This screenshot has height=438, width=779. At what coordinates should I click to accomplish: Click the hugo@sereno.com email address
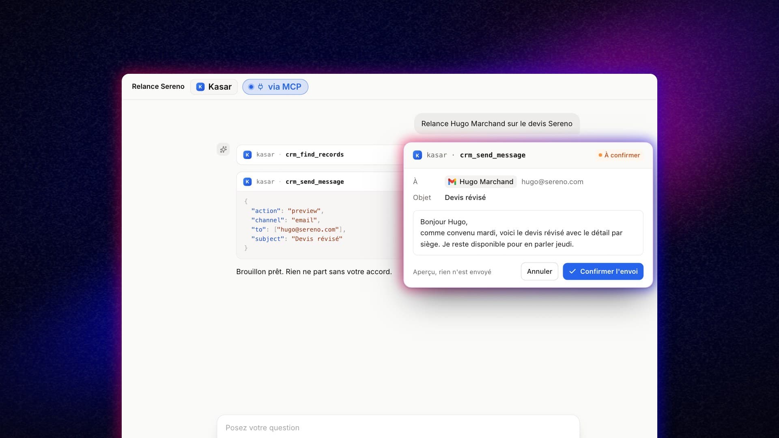point(552,182)
